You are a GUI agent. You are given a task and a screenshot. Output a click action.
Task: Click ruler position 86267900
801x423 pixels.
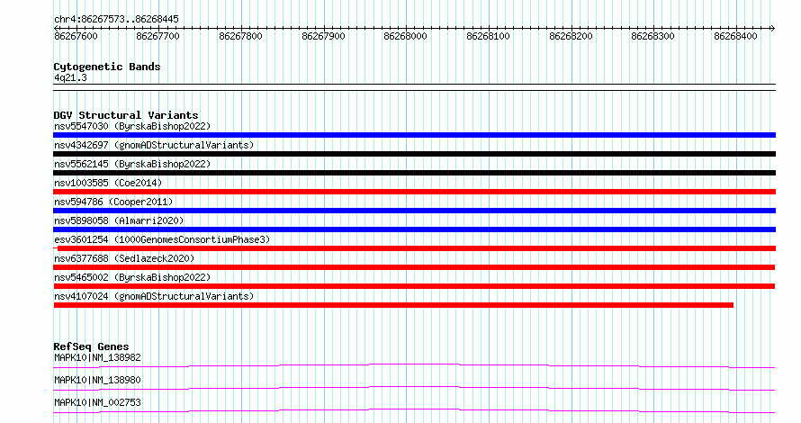[323, 36]
